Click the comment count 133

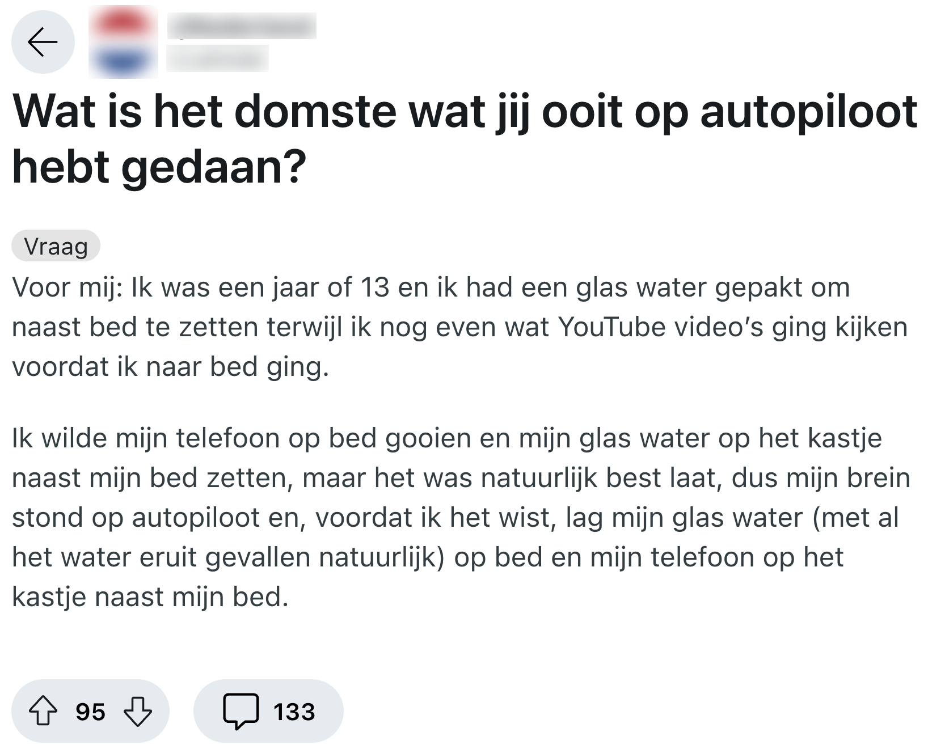pyautogui.click(x=294, y=712)
